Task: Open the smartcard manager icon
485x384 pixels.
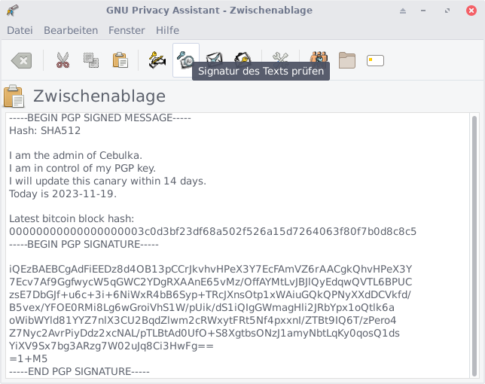Action: (x=375, y=61)
